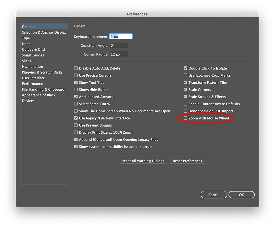Click Reset All Warning Dialogs

[143, 161]
